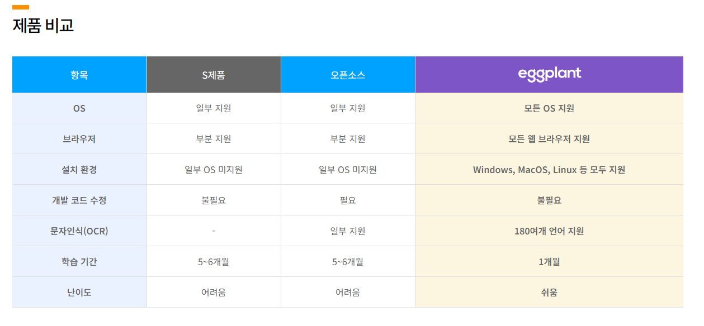This screenshot has width=704, height=326.
Task: Click the eggplant logo in the header
Action: click(x=550, y=74)
